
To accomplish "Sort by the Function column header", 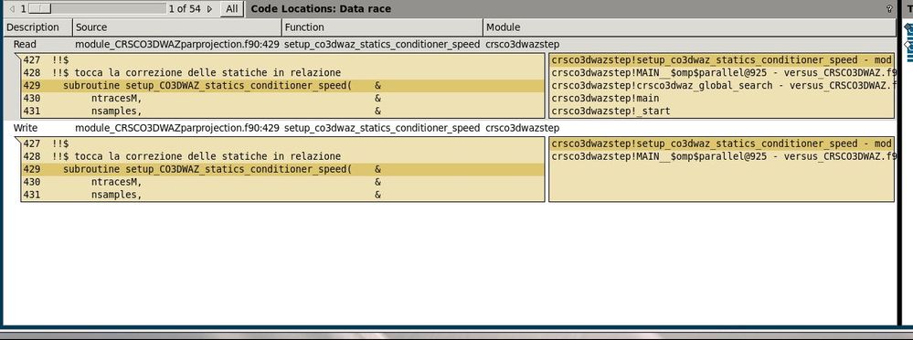I will pos(383,27).
